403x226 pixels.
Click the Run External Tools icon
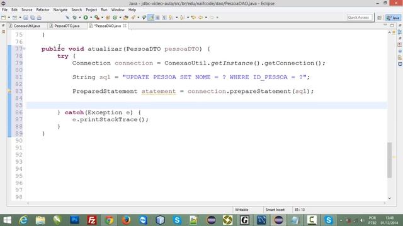97,18
